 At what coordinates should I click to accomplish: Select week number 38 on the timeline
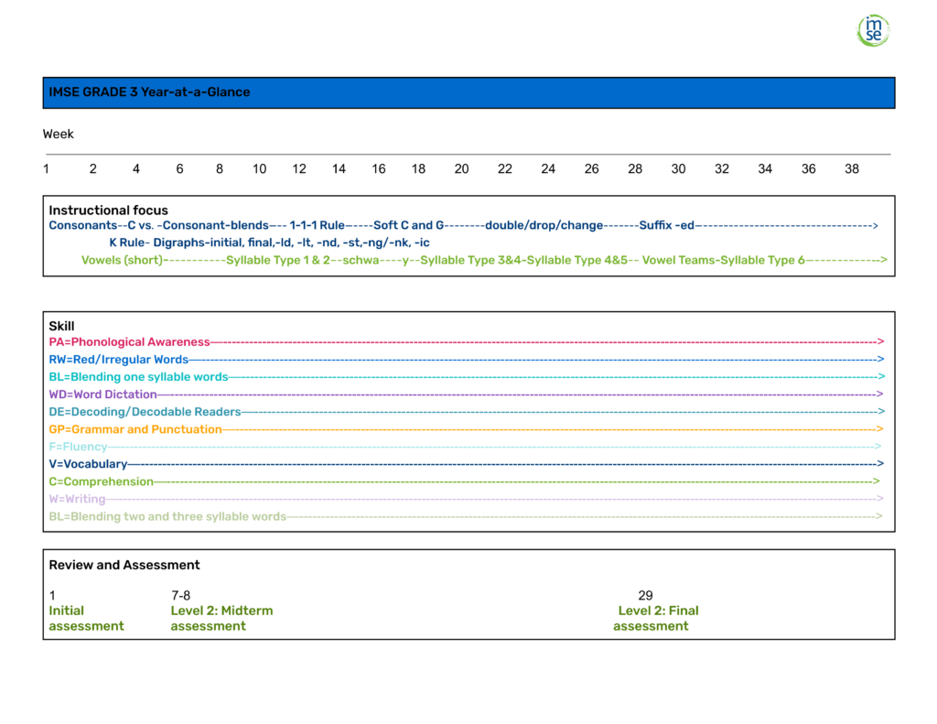(x=851, y=168)
